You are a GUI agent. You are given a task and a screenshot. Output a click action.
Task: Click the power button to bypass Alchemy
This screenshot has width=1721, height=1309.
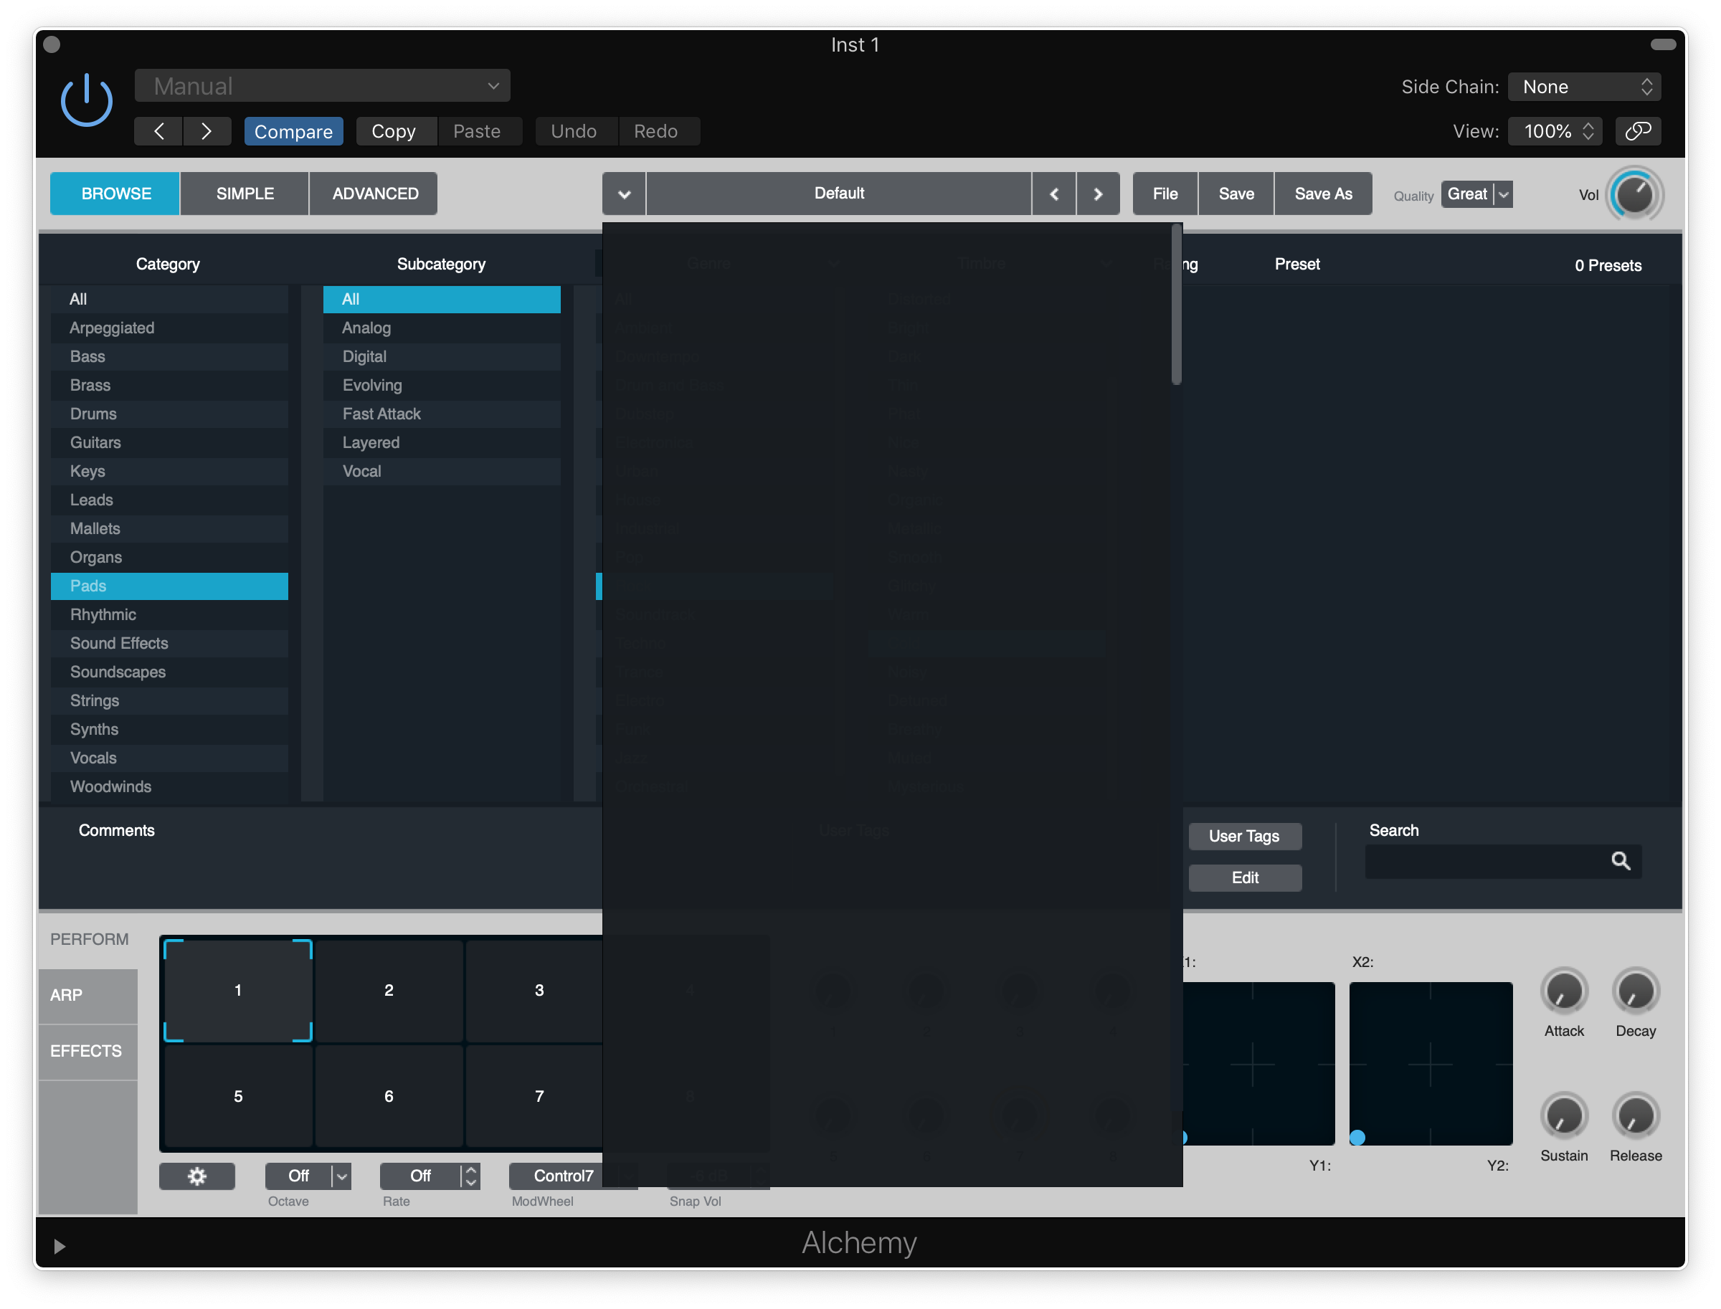coord(87,100)
